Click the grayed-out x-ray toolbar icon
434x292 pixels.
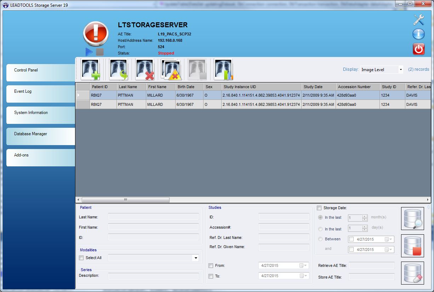coord(198,69)
